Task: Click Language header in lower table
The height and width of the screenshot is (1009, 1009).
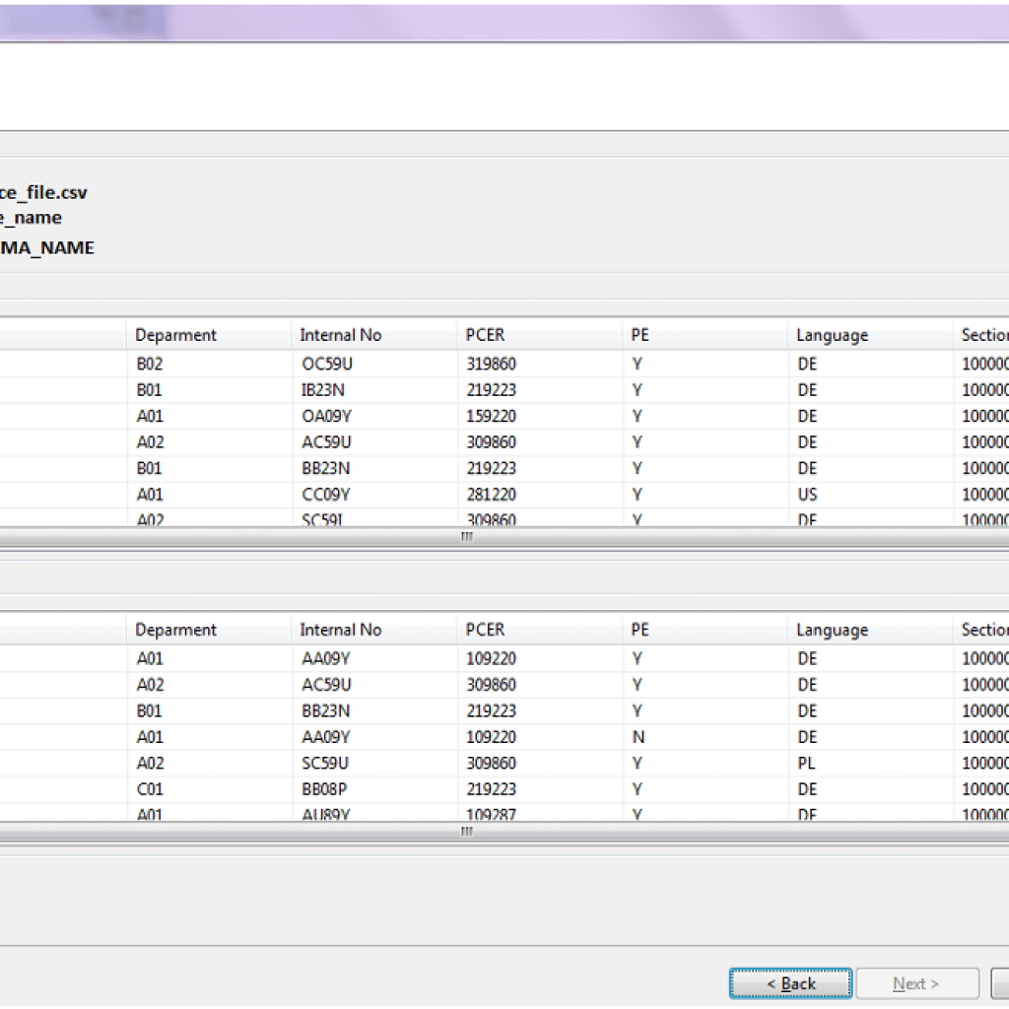Action: point(870,630)
